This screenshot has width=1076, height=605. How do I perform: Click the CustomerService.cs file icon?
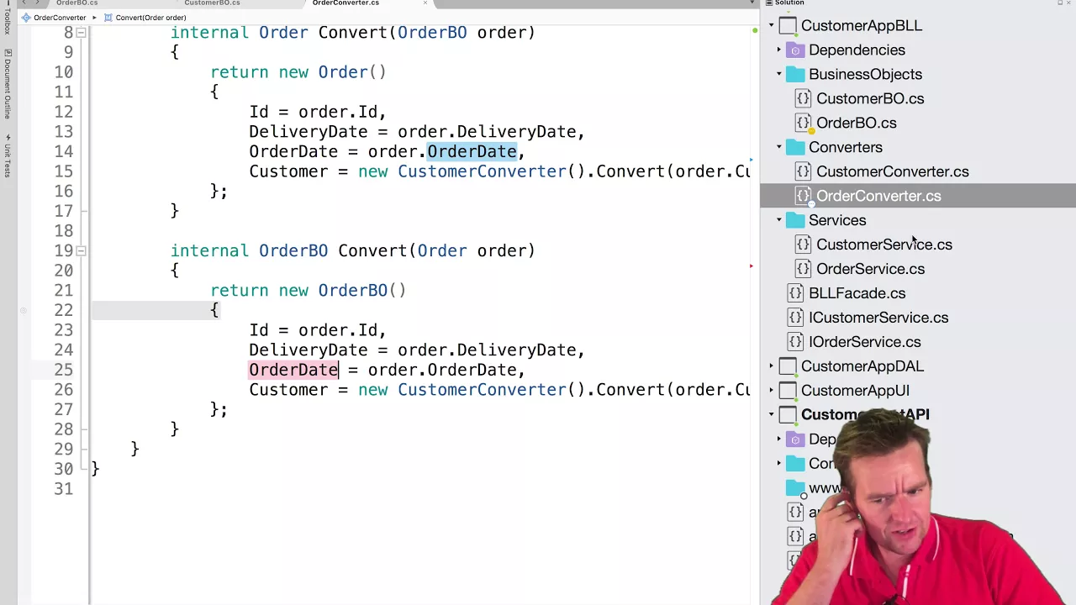coord(803,245)
